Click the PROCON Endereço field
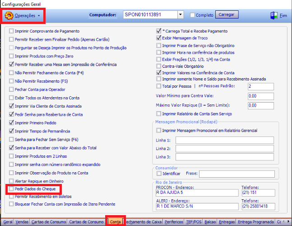The width and height of the screenshot is (292, 226). [x=197, y=193]
